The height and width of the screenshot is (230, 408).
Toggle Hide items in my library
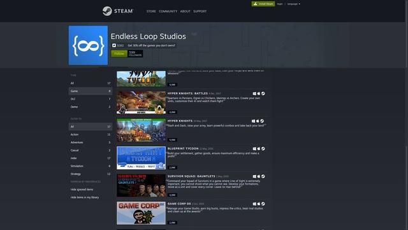coord(85,197)
